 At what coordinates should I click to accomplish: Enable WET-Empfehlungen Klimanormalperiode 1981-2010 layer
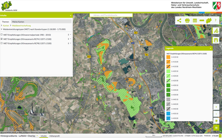pos(2,35)
